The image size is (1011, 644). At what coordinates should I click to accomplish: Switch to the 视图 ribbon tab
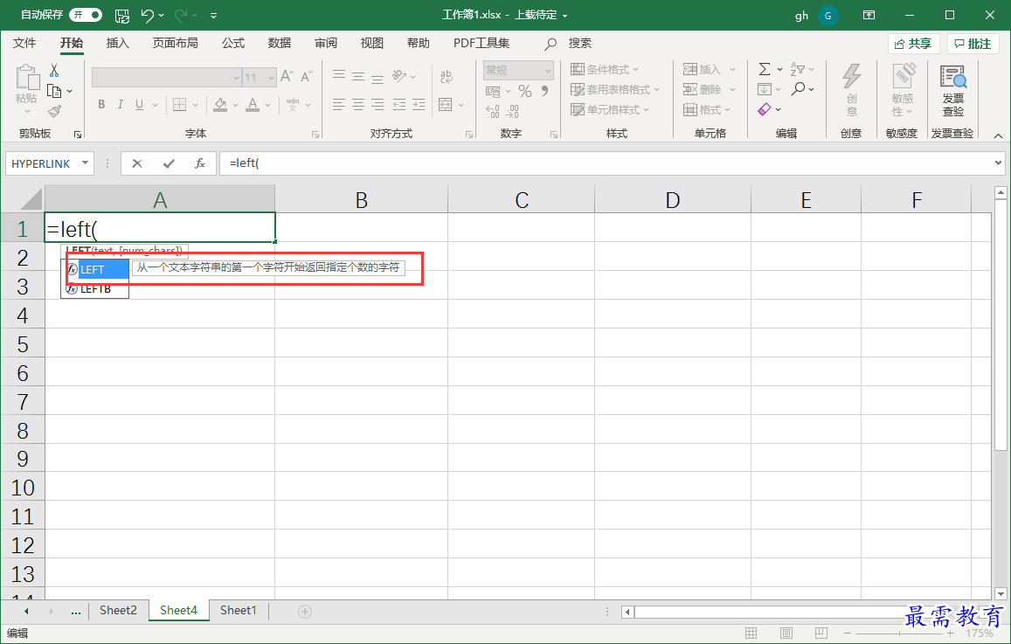(372, 43)
